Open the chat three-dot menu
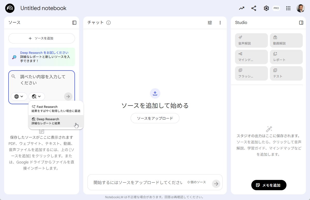 click(220, 23)
